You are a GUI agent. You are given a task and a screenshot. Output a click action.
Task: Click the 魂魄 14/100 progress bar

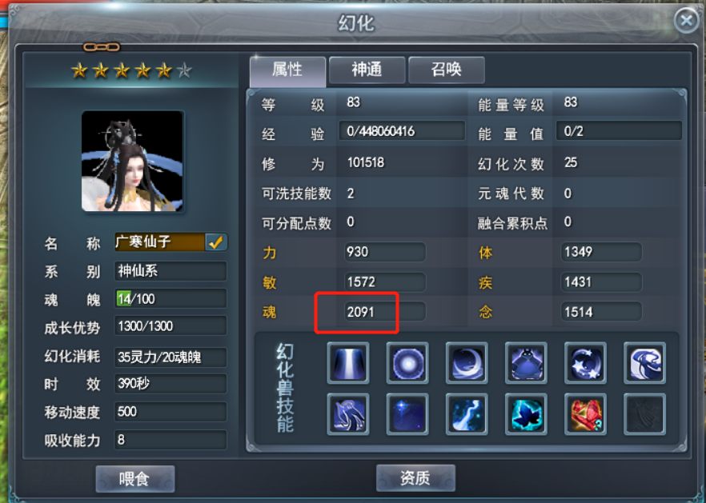click(x=170, y=299)
